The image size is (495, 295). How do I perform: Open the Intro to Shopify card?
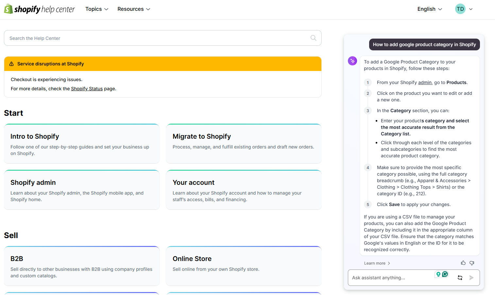pos(82,144)
